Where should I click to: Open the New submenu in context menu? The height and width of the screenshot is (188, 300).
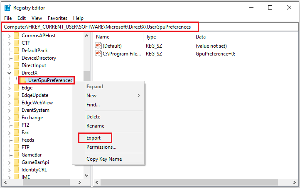coord(109,96)
